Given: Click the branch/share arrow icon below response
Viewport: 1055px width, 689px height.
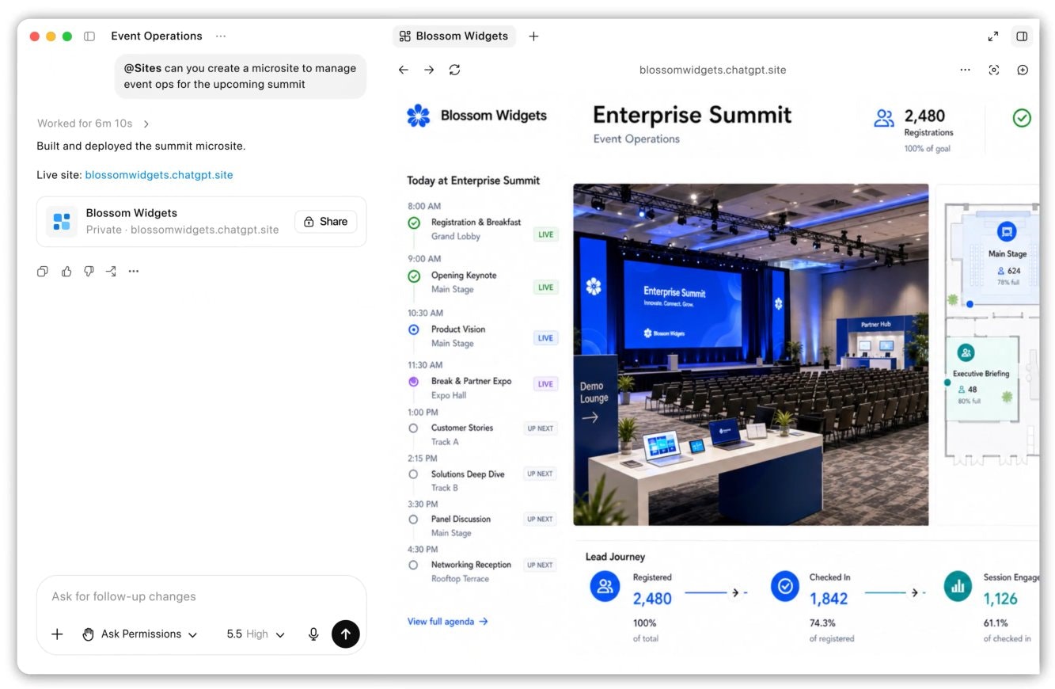Looking at the screenshot, I should click(111, 272).
